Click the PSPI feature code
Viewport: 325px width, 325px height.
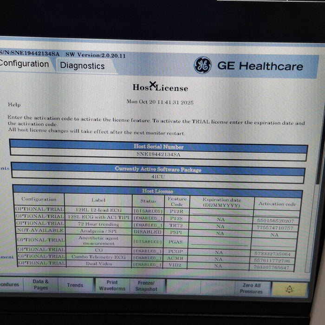[176, 232]
